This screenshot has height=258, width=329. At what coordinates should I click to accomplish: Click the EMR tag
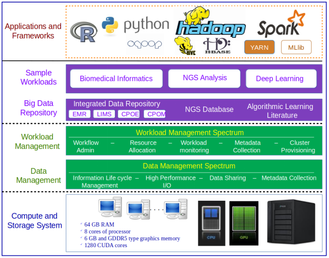79,114
